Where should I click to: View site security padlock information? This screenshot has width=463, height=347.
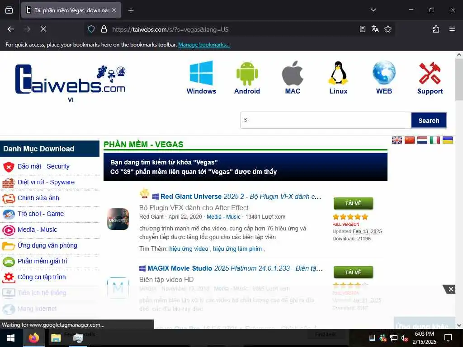tap(104, 29)
